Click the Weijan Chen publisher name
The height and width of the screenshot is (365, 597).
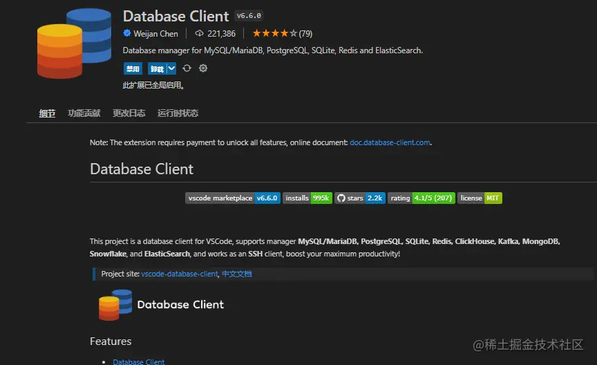click(155, 33)
